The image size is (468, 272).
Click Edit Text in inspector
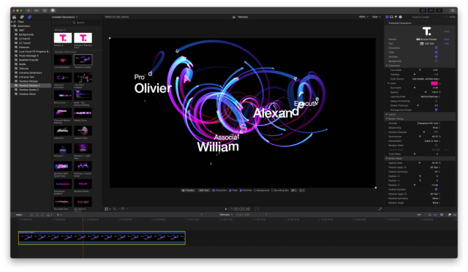click(x=427, y=44)
